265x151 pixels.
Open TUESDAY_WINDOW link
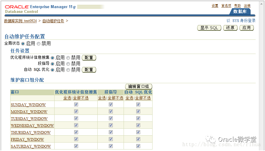[x=29, y=118]
